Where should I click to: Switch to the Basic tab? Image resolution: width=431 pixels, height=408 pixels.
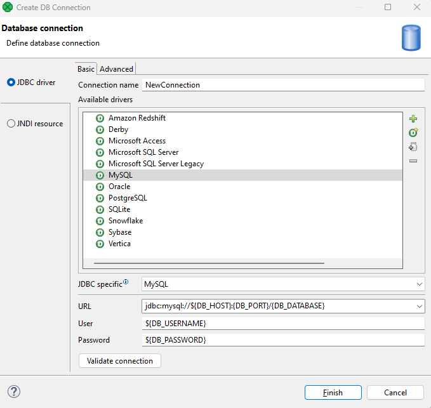click(x=86, y=69)
